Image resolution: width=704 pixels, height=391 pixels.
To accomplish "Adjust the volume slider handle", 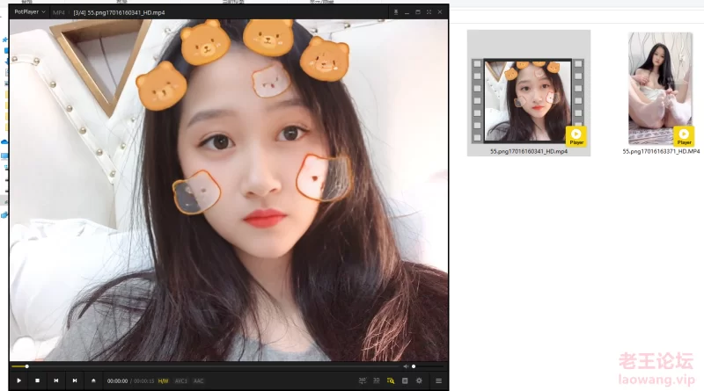I will click(414, 366).
